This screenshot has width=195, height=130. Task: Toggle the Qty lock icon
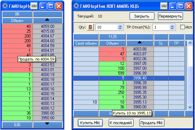click(x=90, y=27)
